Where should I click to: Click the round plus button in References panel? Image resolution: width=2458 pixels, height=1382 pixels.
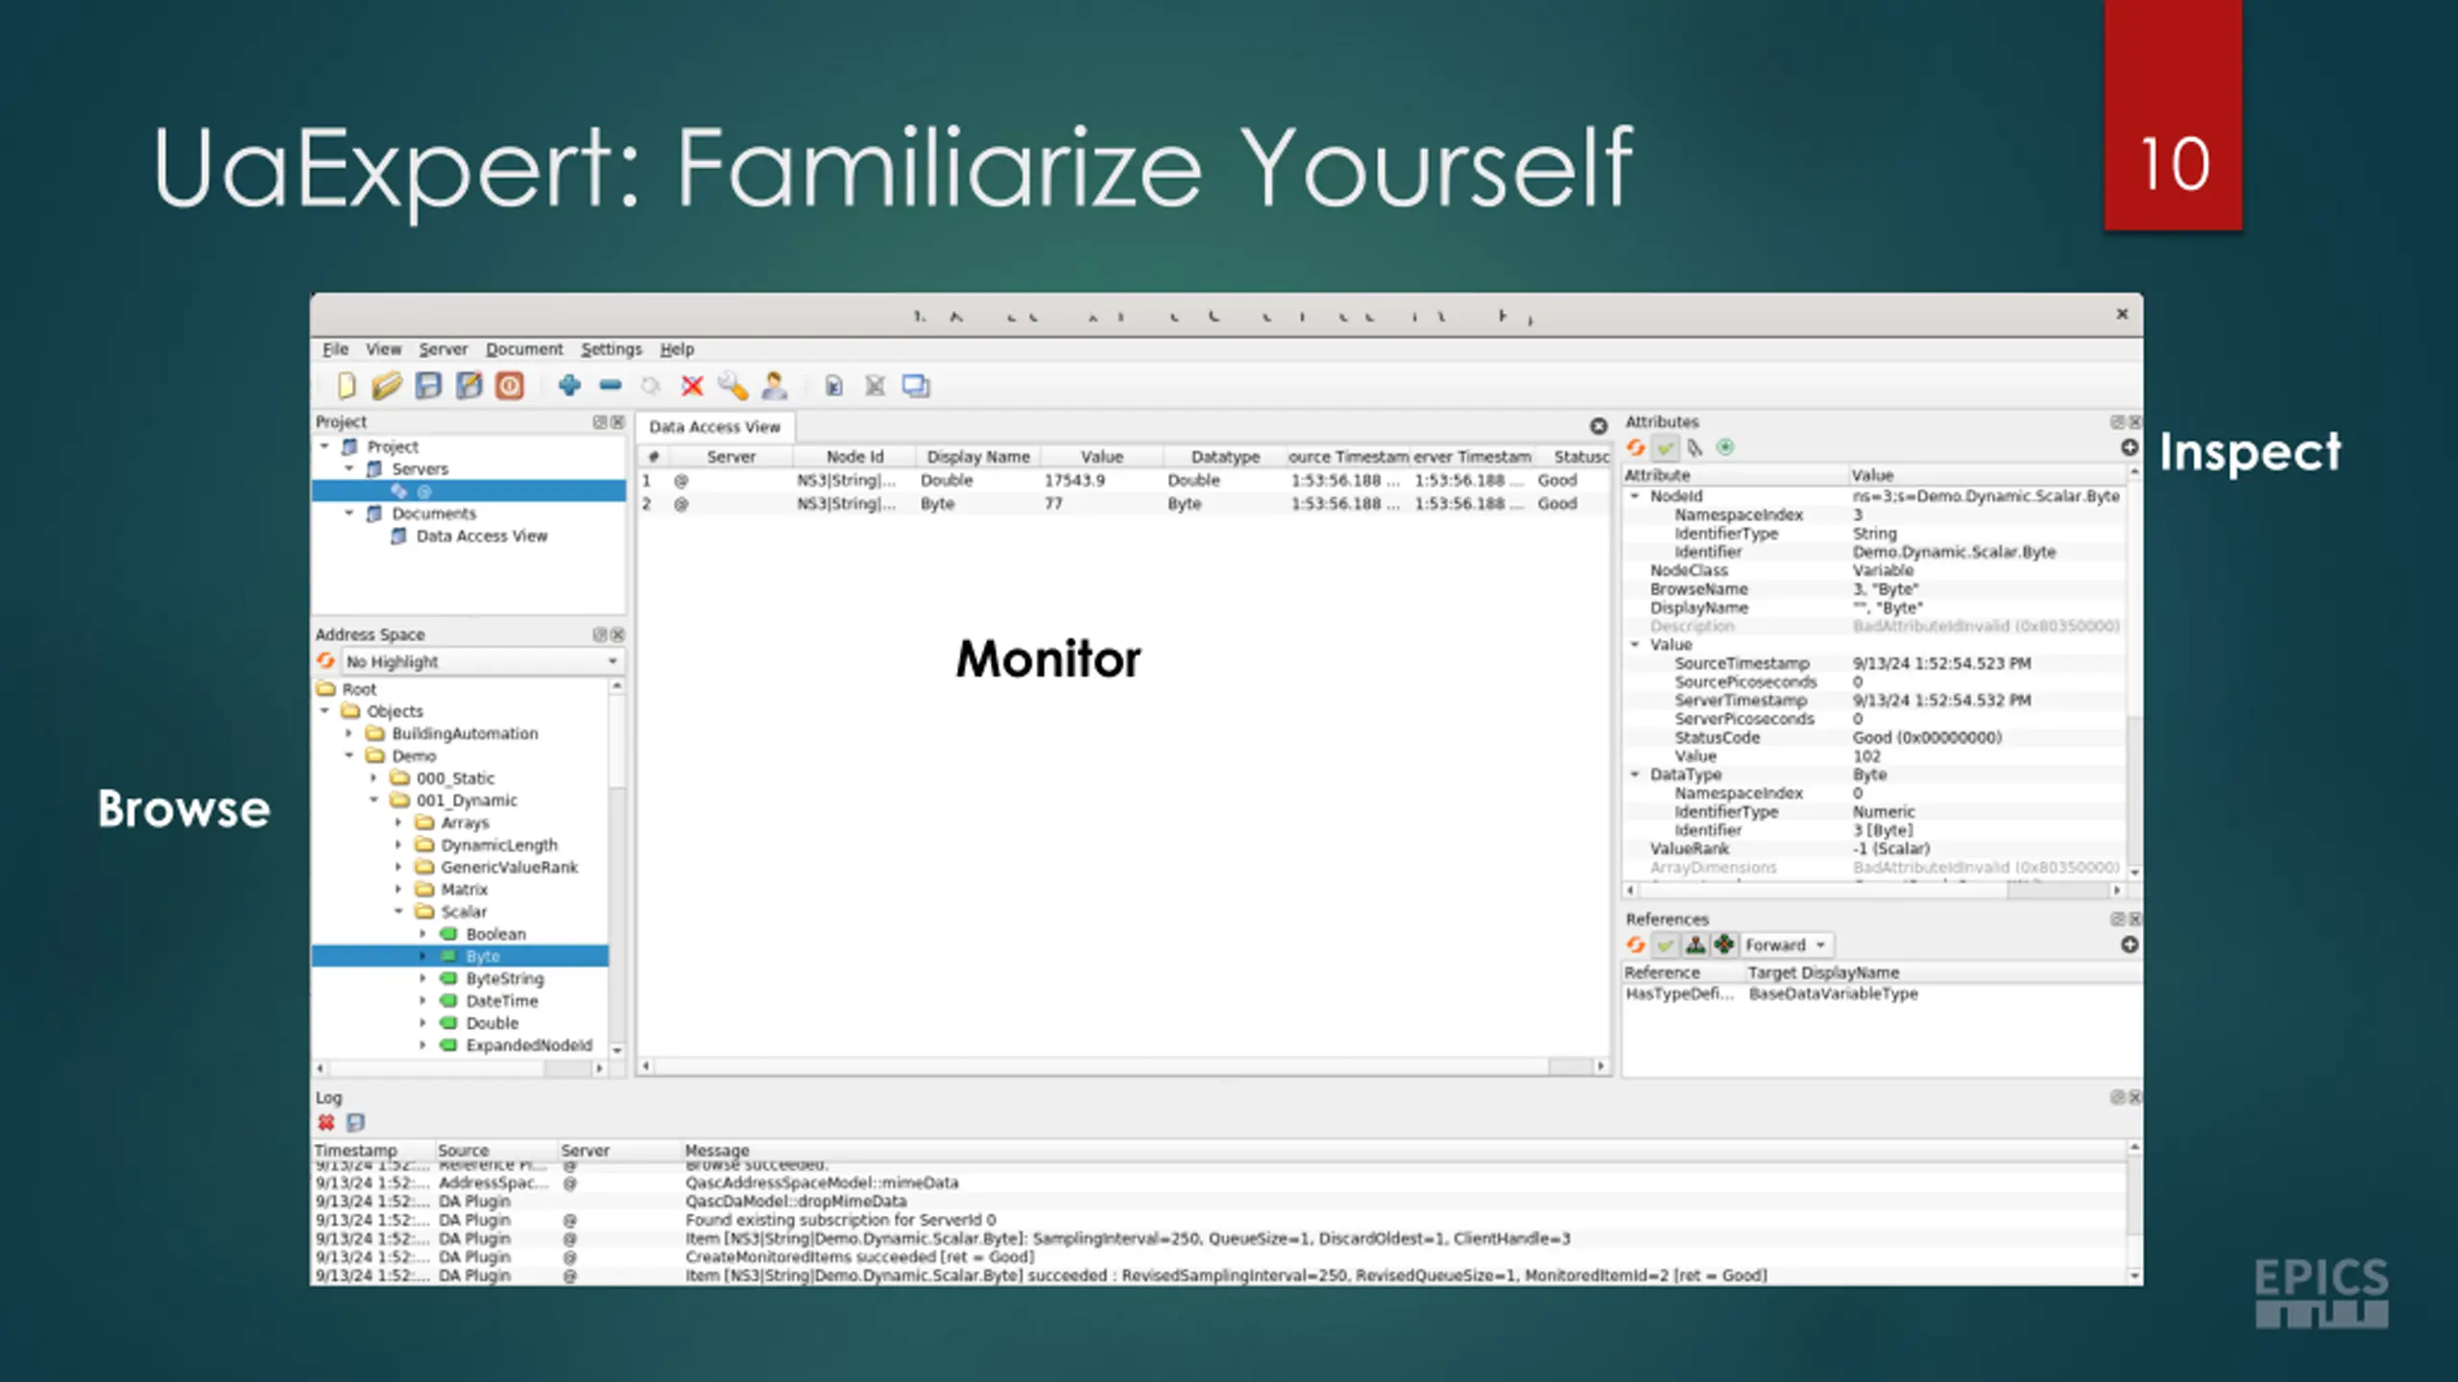click(x=2129, y=945)
